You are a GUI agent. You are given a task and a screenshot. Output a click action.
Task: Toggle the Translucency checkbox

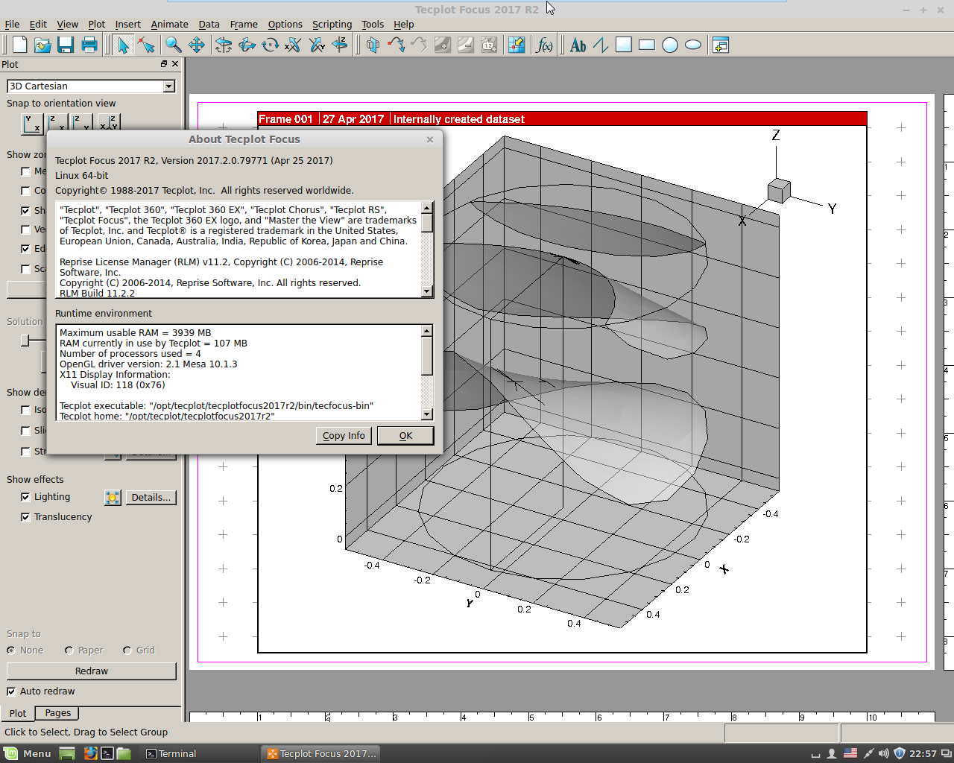click(25, 517)
